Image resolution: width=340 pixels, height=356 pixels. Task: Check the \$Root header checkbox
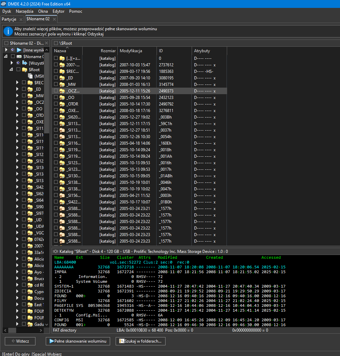tap(56, 43)
